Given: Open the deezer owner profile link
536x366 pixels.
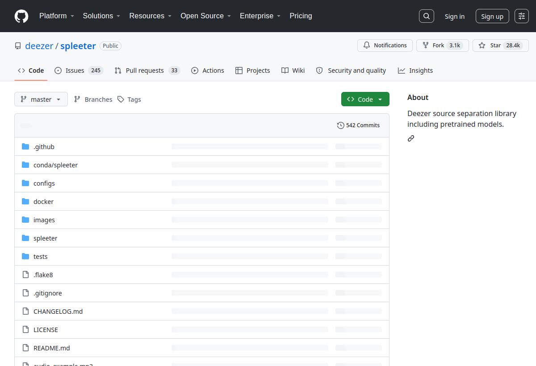Looking at the screenshot, I should coord(39,46).
